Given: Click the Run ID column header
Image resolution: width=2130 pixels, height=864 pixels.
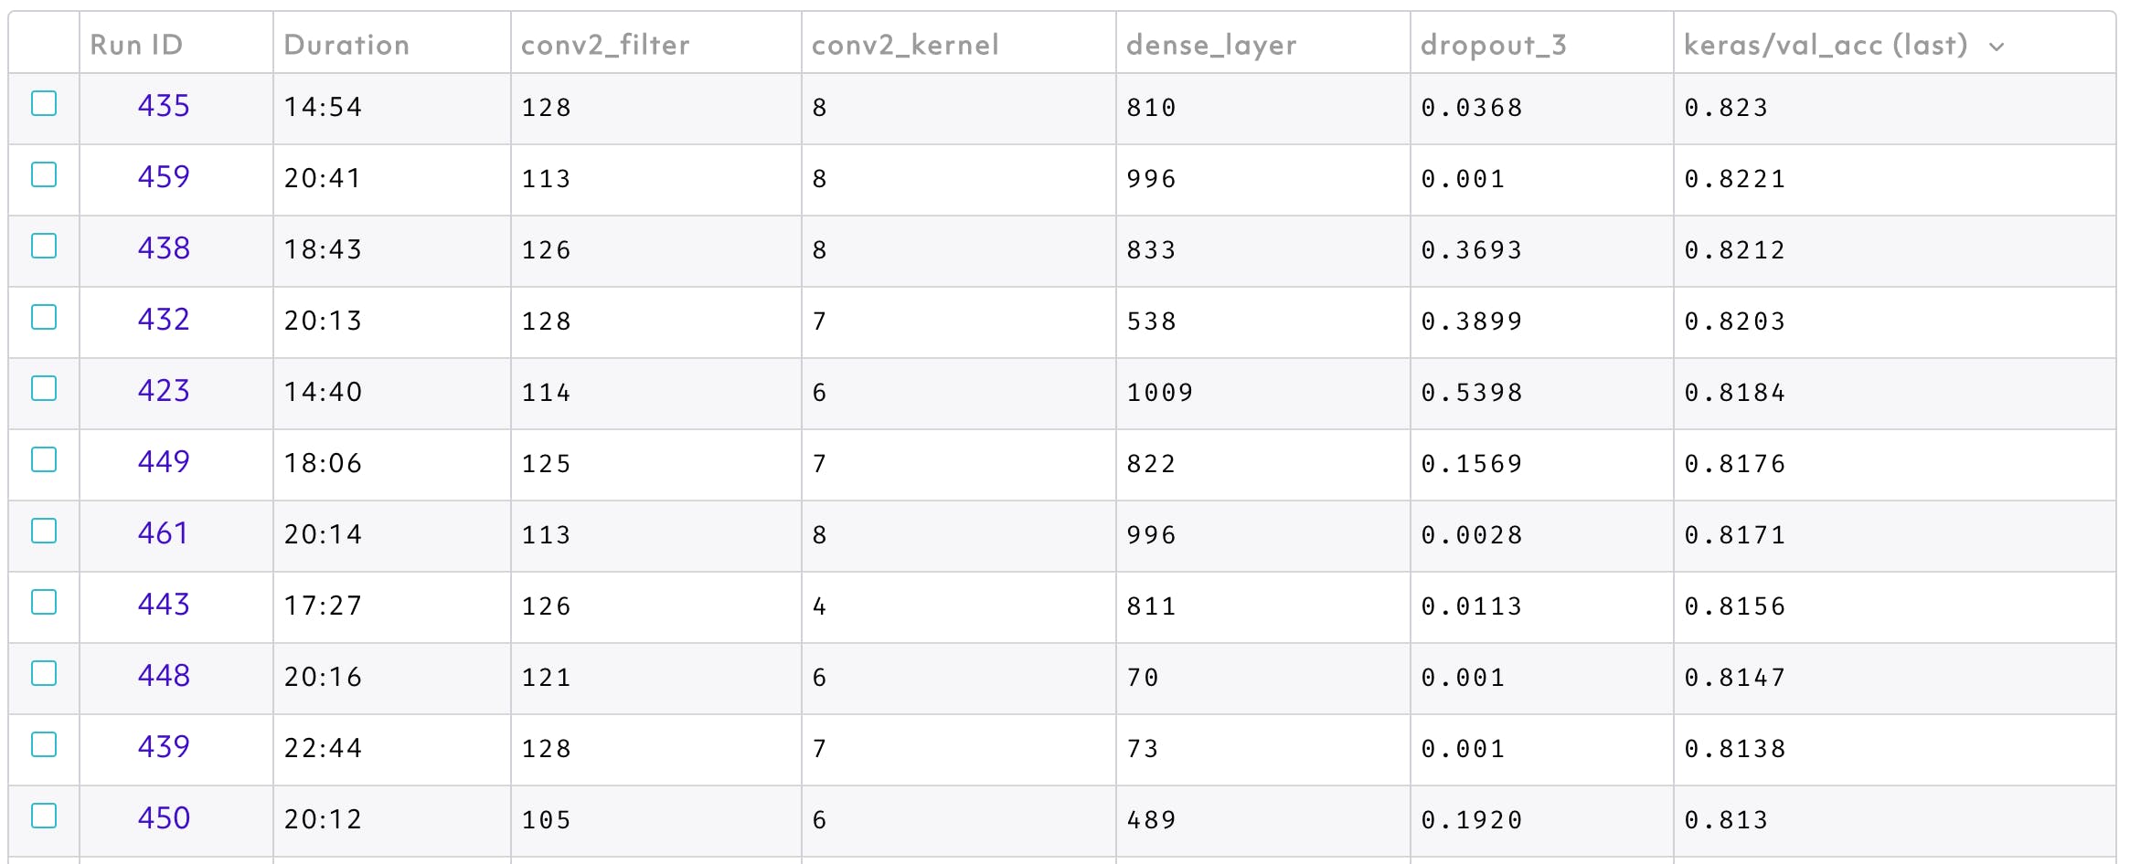Looking at the screenshot, I should pos(136,45).
